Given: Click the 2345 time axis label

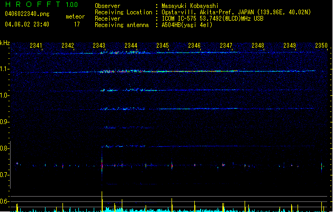Looking at the screenshot, I should (163, 46).
